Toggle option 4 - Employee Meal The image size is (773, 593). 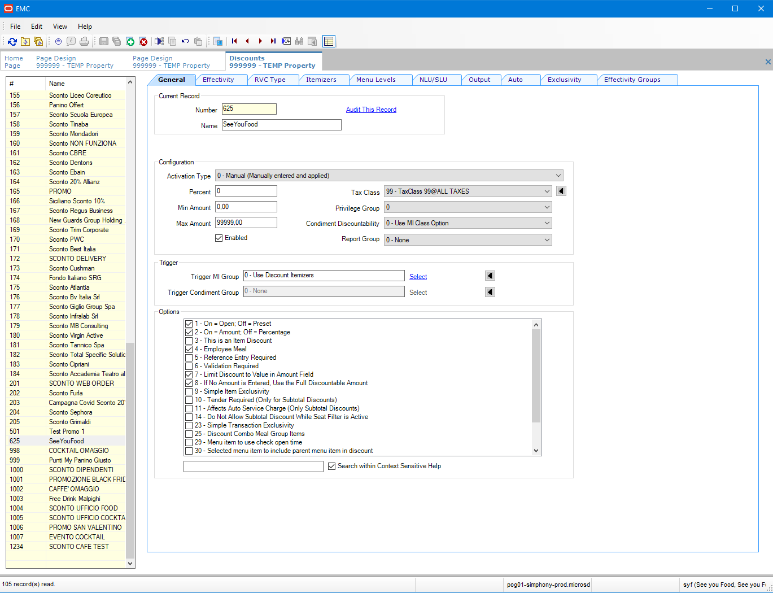point(189,349)
